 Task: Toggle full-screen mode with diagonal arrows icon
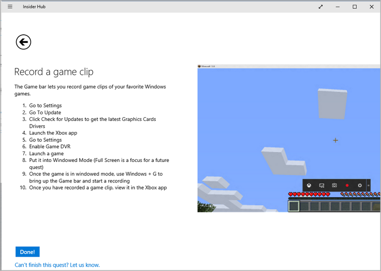click(x=321, y=7)
